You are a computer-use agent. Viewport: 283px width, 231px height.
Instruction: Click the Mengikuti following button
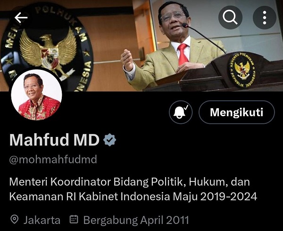[237, 112]
